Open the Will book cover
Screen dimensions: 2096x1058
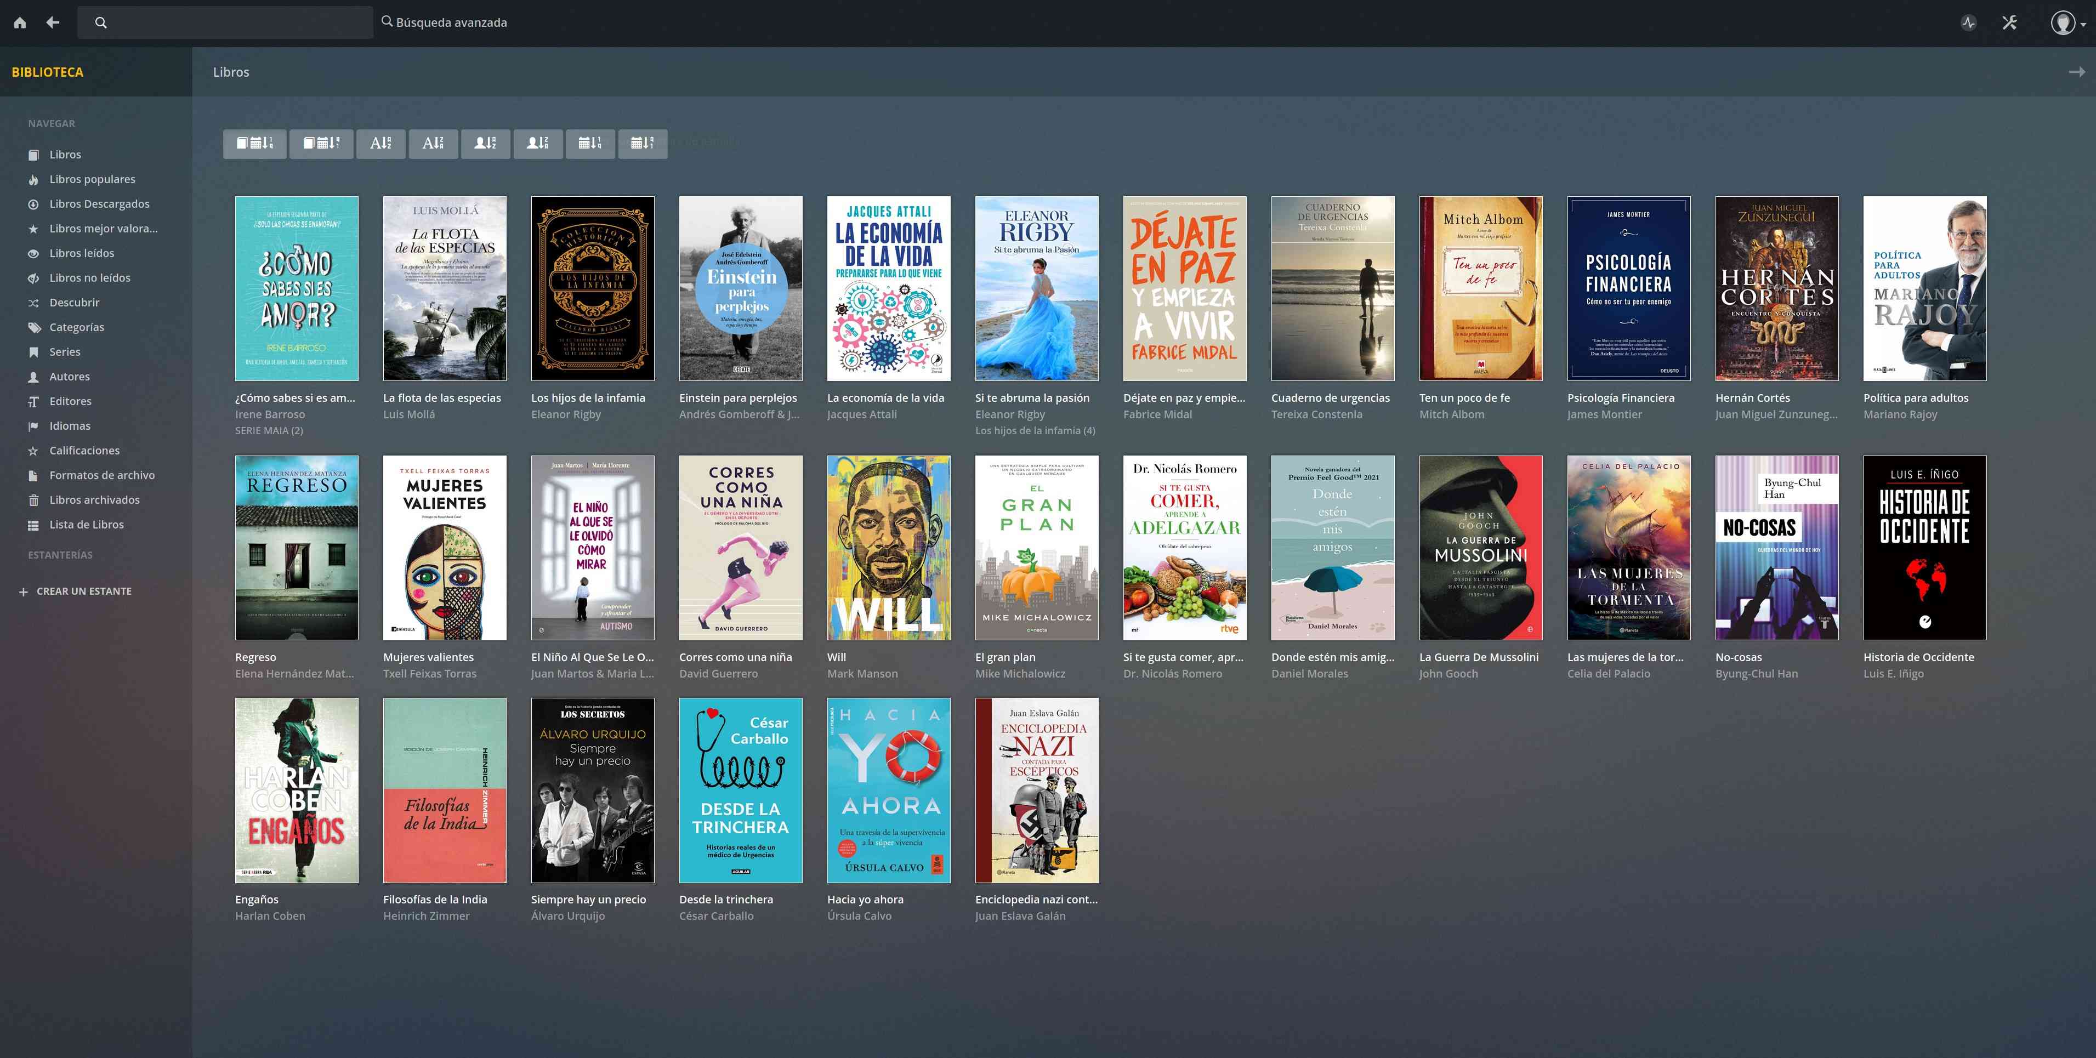pos(889,548)
